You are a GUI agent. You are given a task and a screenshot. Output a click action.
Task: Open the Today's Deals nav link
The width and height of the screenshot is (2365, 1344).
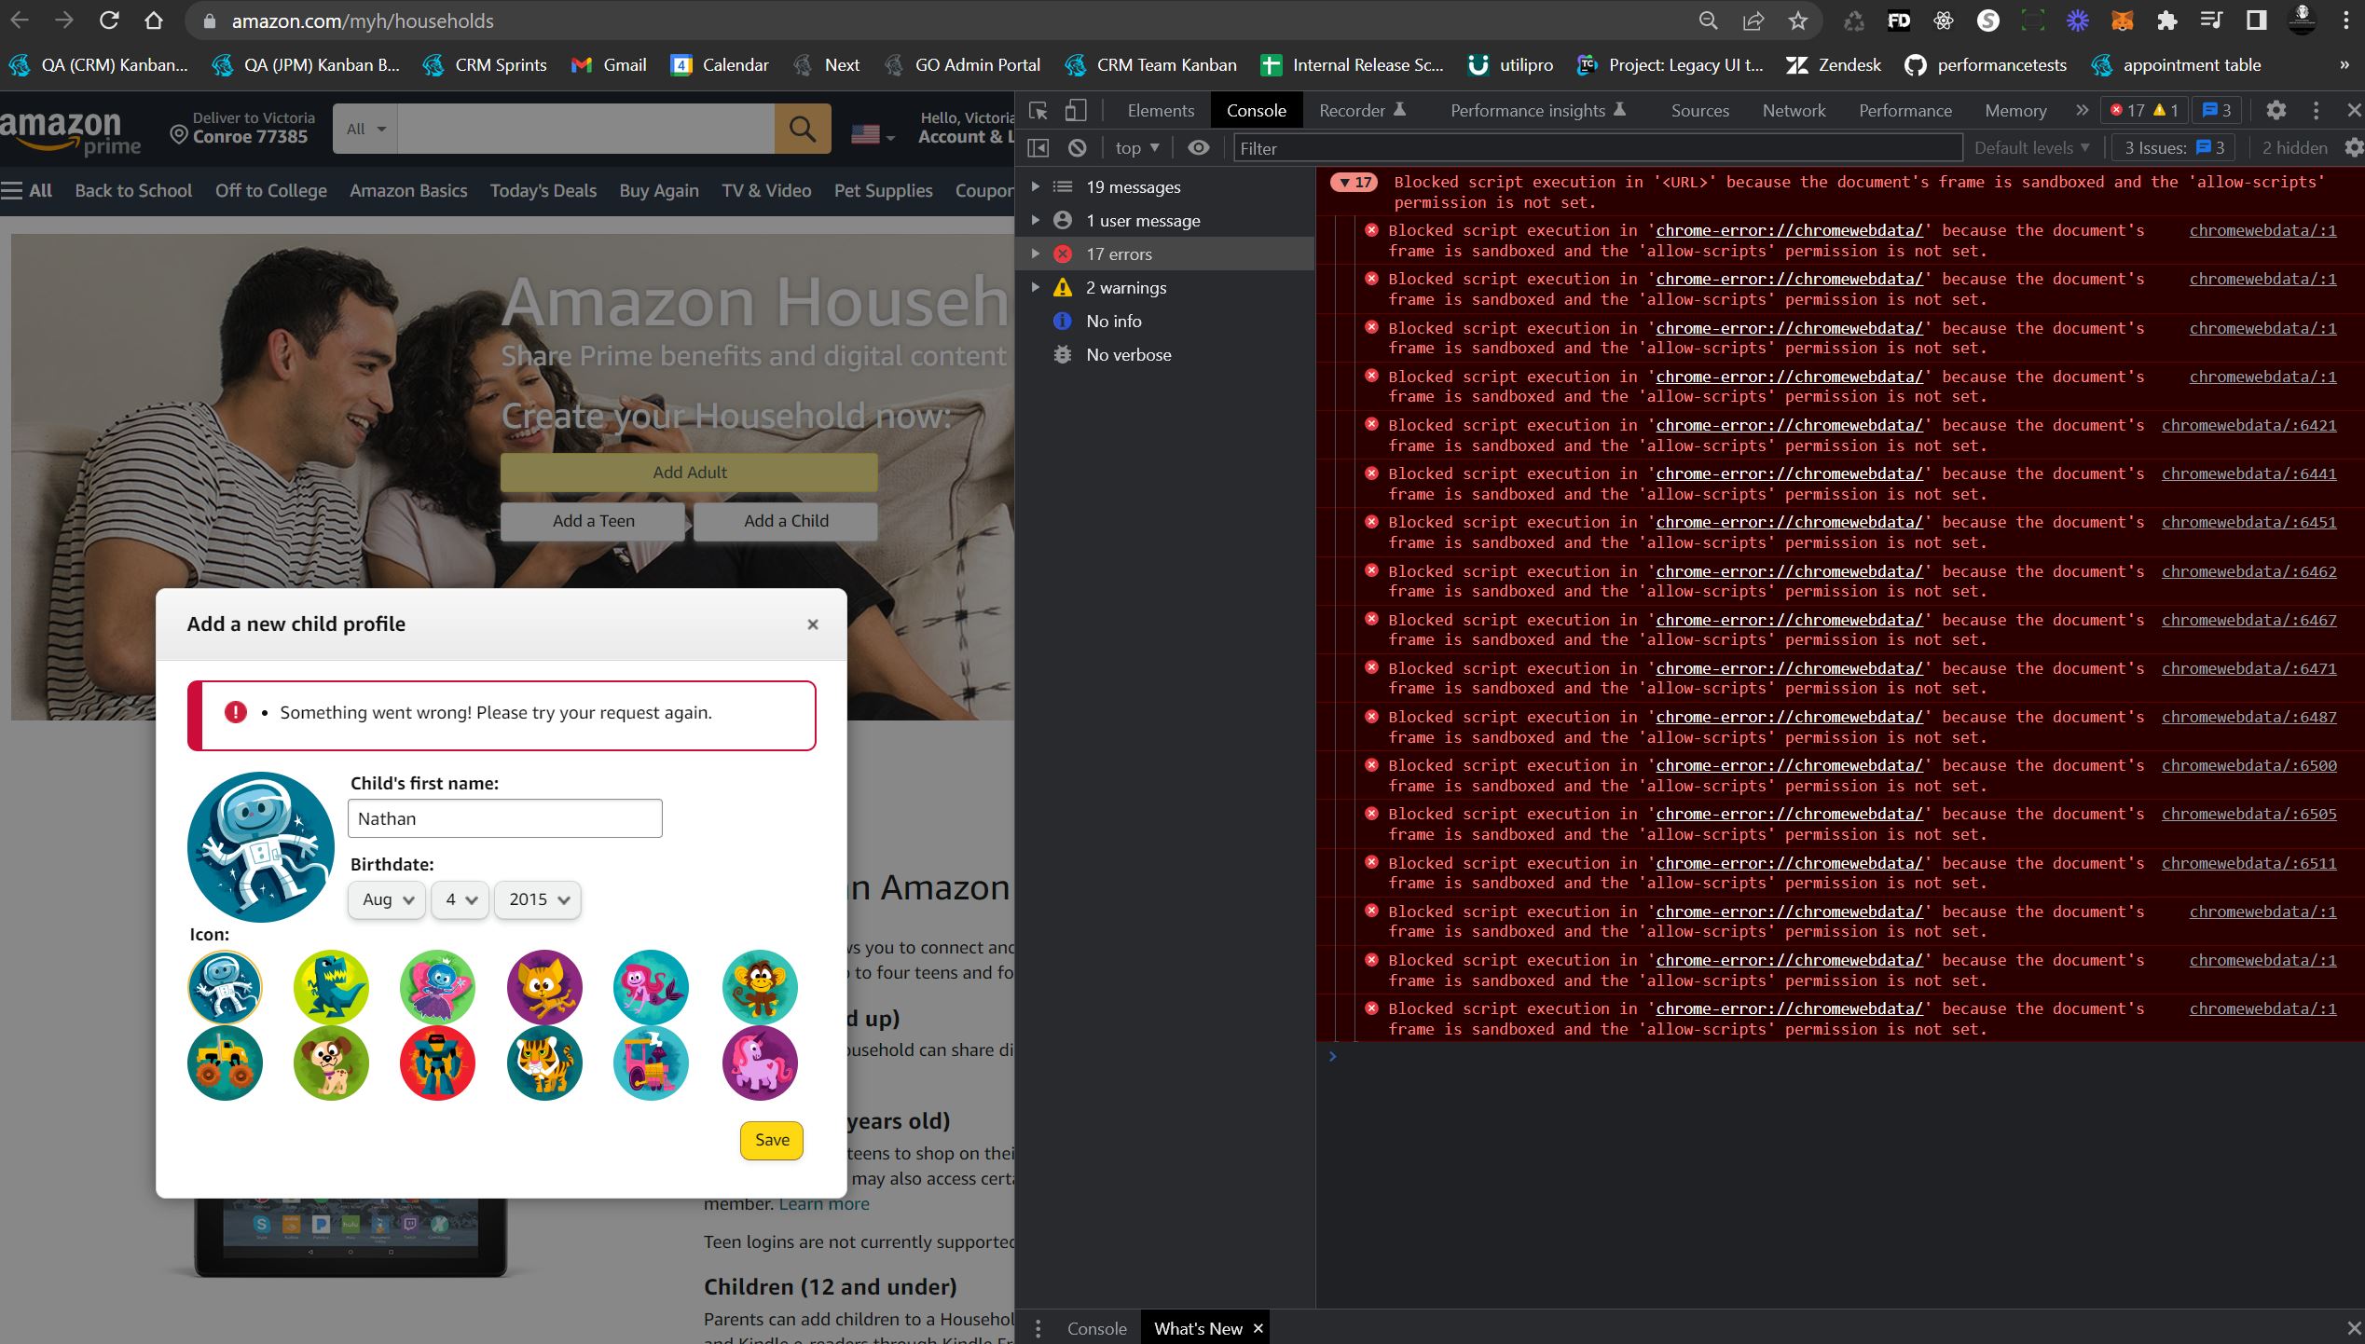click(543, 191)
